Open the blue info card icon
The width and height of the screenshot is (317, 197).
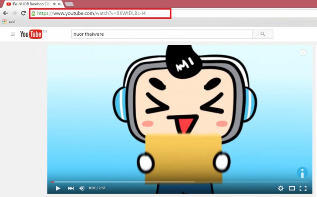[x=302, y=173]
